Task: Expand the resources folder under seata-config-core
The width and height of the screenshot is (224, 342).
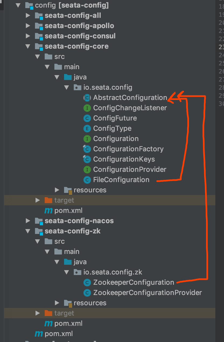Action: [57, 190]
